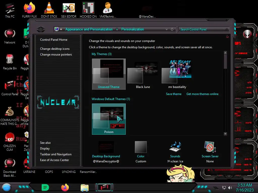Open the CHUZZIN CUM desktop icon
Image resolution: width=258 pixels, height=193 pixels.
[x=10, y=142]
